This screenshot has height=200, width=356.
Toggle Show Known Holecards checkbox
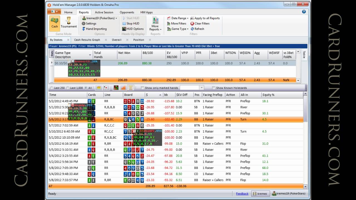(x=214, y=88)
